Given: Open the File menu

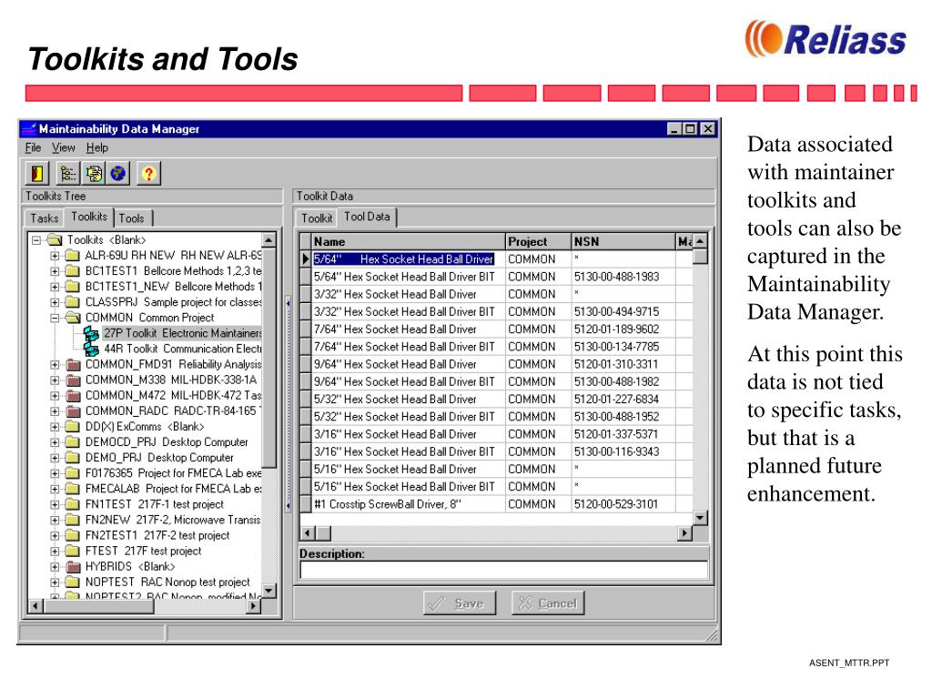Looking at the screenshot, I should tap(34, 147).
